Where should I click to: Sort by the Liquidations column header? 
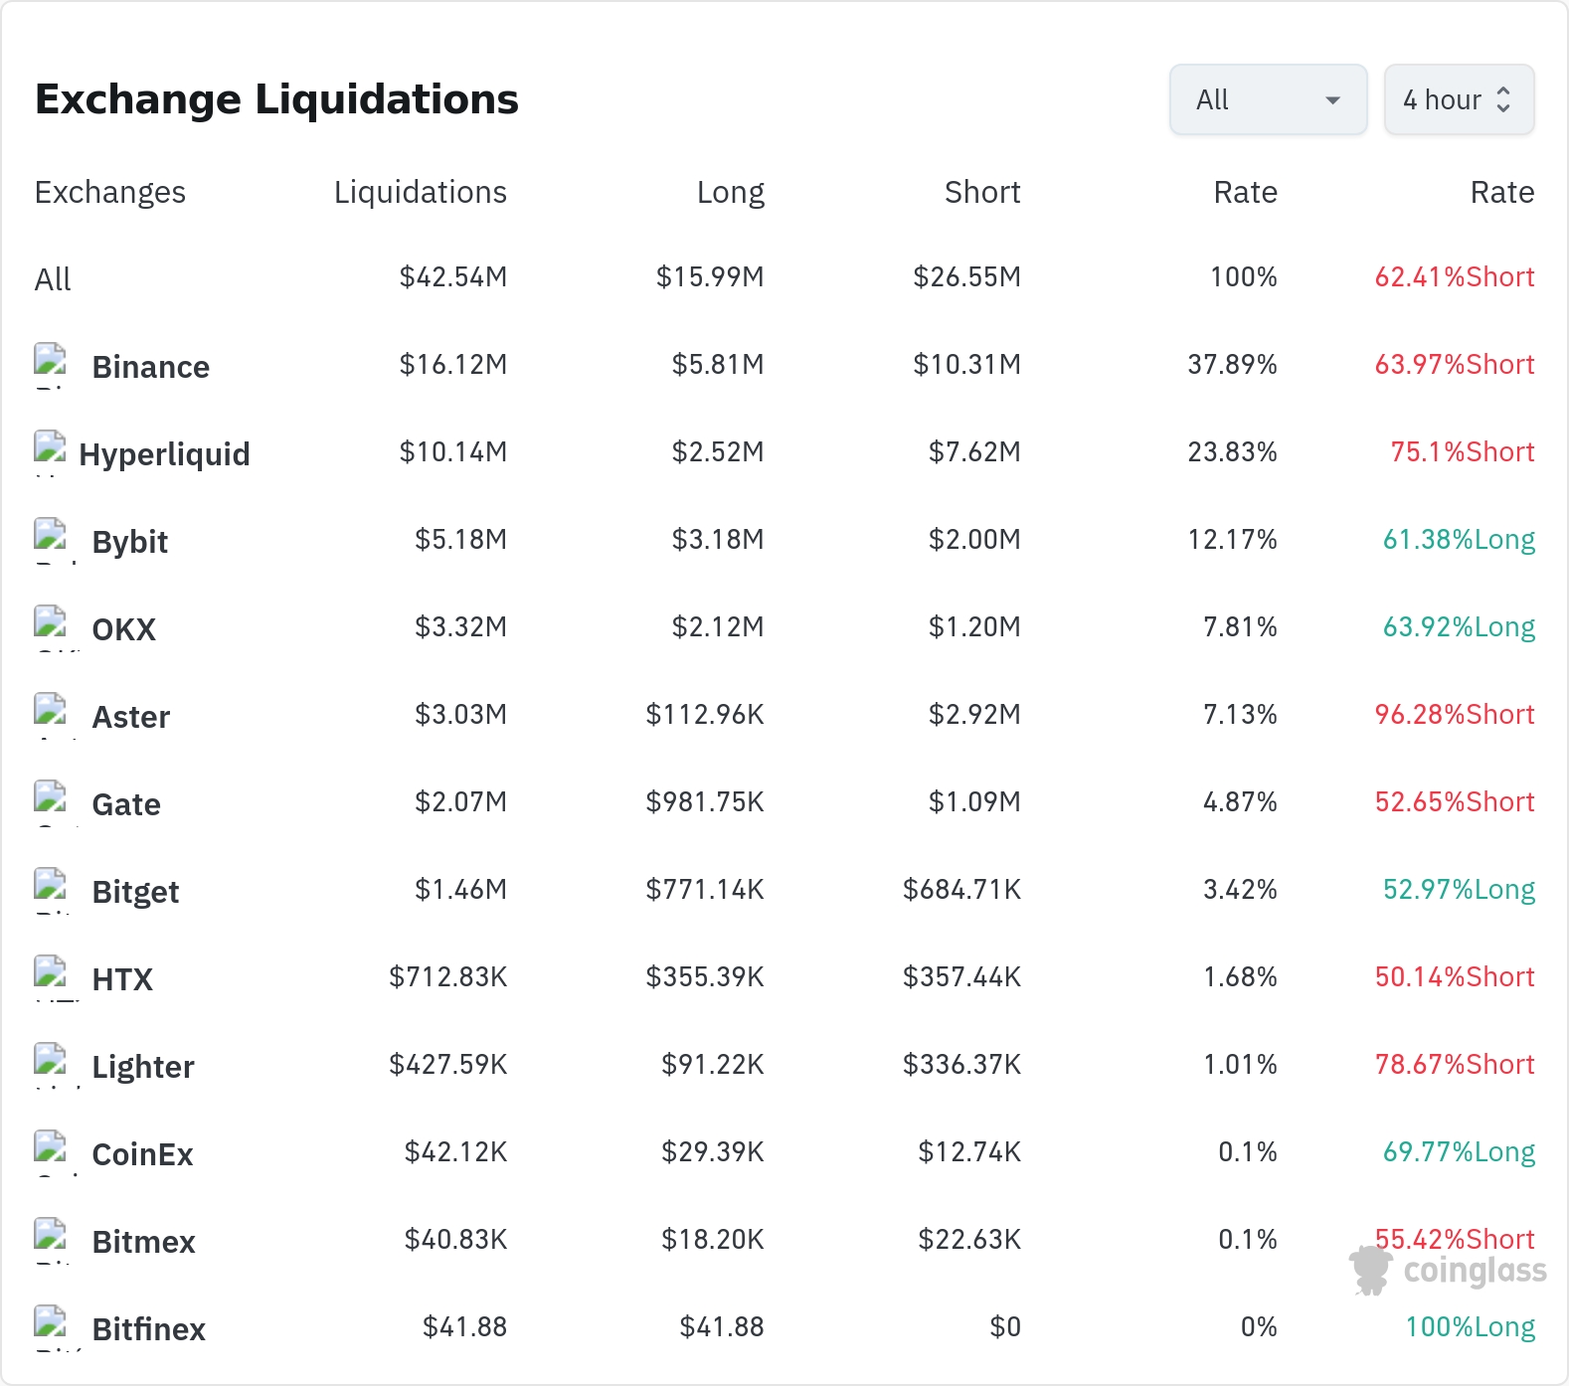tap(420, 192)
